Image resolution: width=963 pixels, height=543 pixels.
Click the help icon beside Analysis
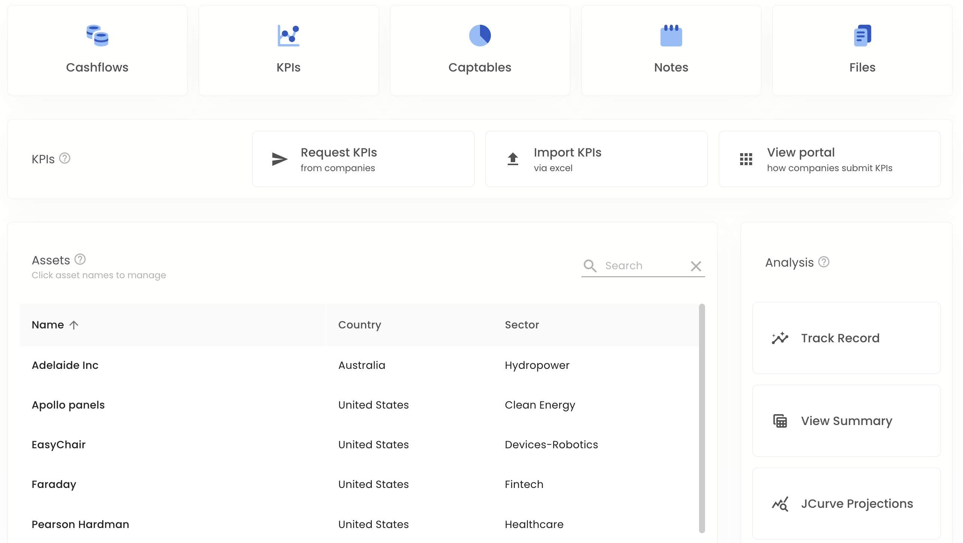[x=824, y=262]
